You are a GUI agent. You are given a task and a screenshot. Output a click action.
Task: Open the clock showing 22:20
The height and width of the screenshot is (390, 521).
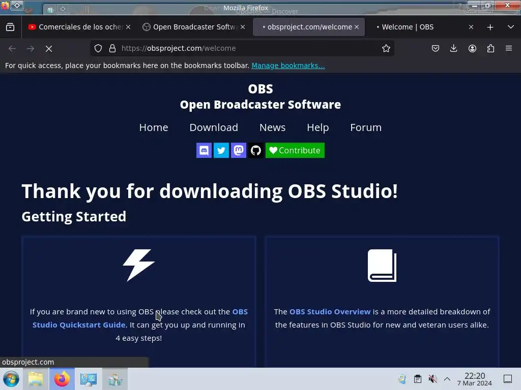475,379
